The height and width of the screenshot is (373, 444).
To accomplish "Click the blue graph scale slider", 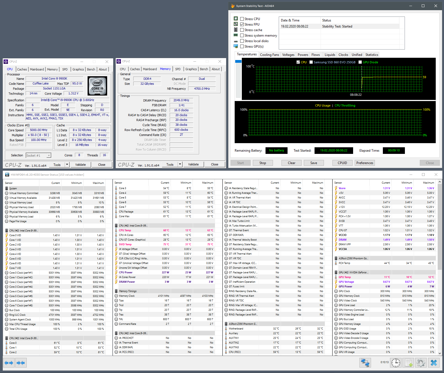I will pos(238,61).
